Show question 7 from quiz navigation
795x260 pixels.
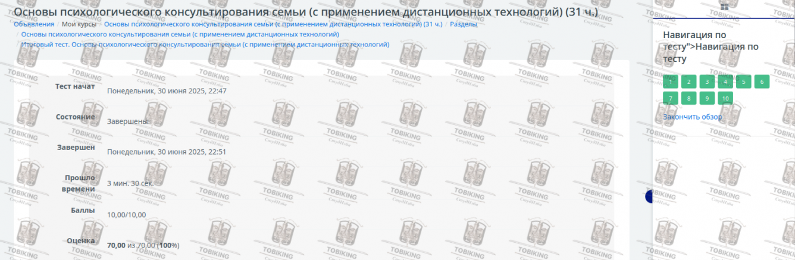coord(670,98)
